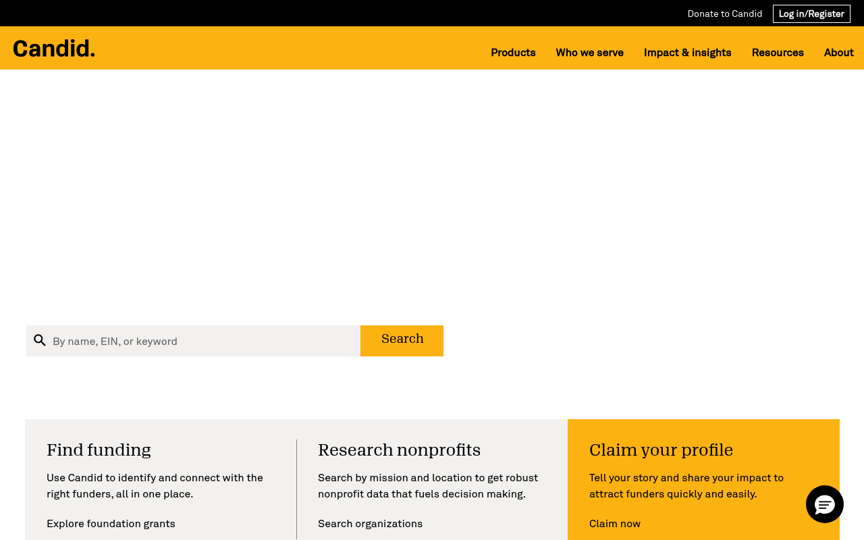
Task: Click text 'Tell your story and share your impact'
Action: tap(680, 478)
